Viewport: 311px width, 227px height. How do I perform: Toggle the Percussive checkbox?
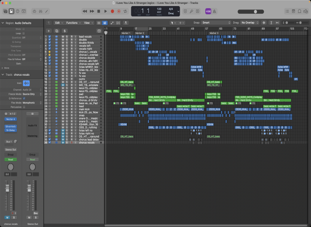pyautogui.click(x=24, y=106)
